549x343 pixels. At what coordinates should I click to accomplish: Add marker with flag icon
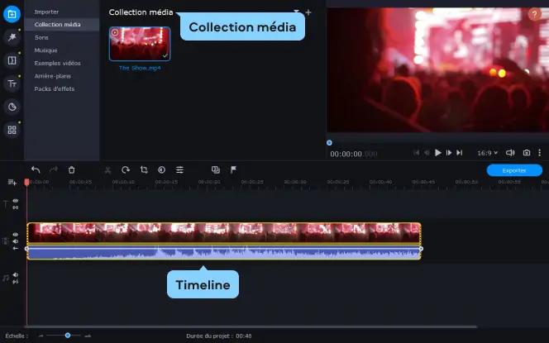(x=233, y=169)
